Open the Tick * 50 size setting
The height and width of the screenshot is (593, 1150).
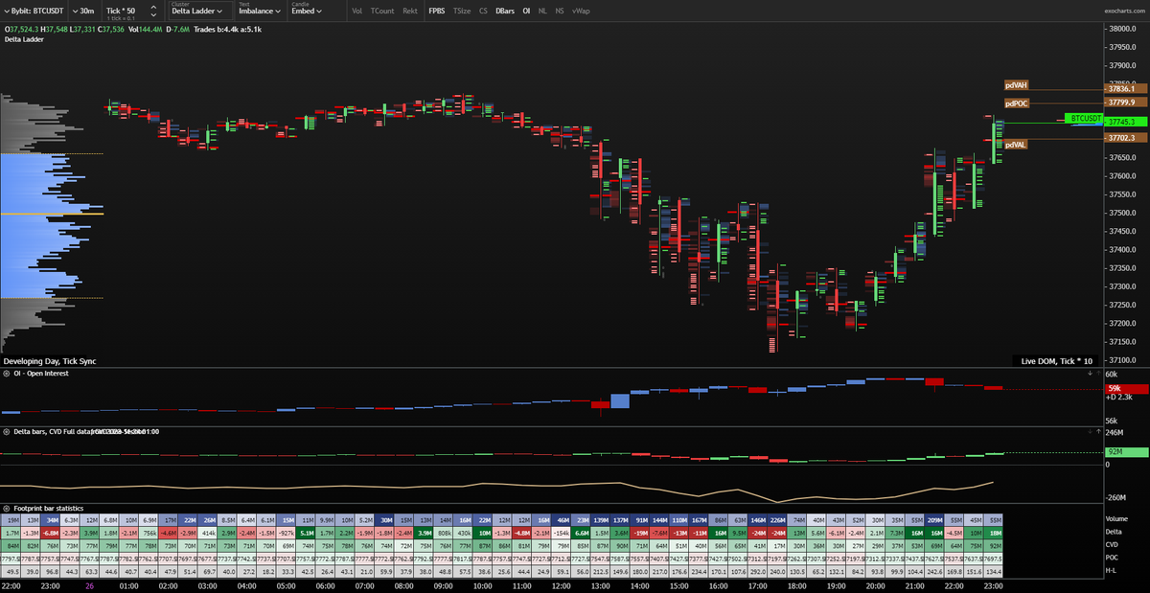[121, 11]
